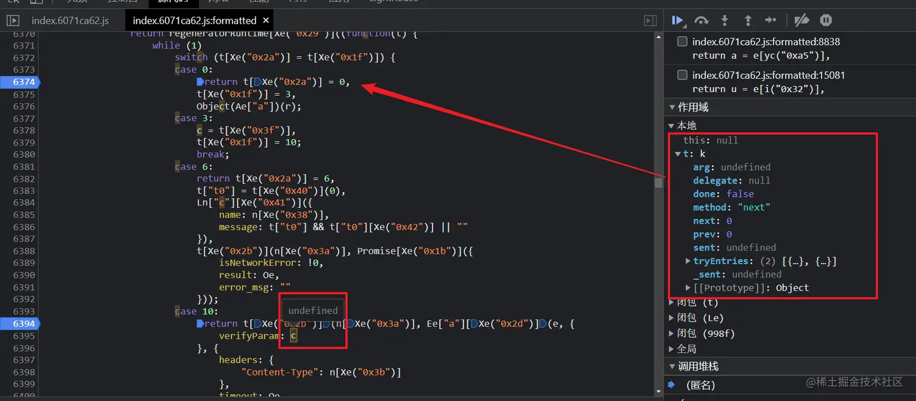The height and width of the screenshot is (401, 916).
Task: Click line number 6388 in gutter
Action: 24,251
